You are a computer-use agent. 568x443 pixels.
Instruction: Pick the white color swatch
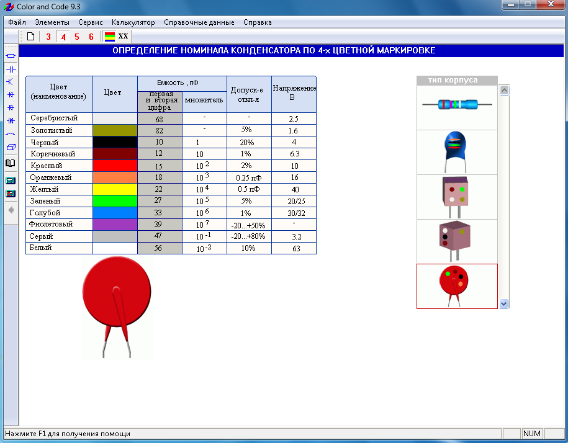tap(115, 248)
